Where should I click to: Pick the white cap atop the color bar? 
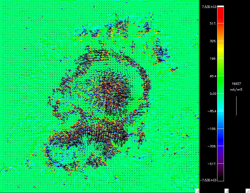(220, 6)
